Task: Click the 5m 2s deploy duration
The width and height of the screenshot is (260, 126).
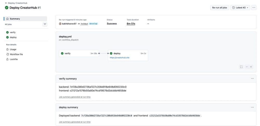Action: click(x=143, y=53)
